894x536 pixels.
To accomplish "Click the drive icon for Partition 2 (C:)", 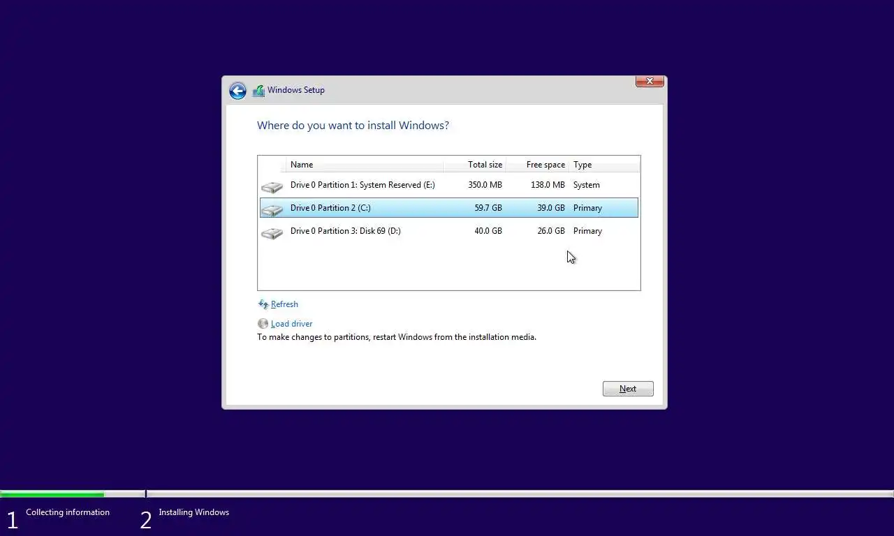I will (x=272, y=209).
